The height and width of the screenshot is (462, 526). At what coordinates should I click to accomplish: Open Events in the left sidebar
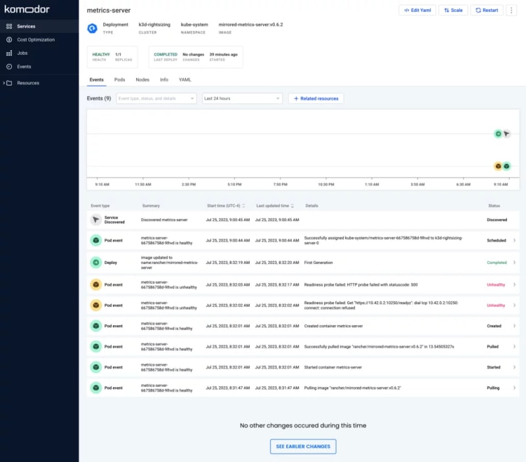click(x=24, y=66)
